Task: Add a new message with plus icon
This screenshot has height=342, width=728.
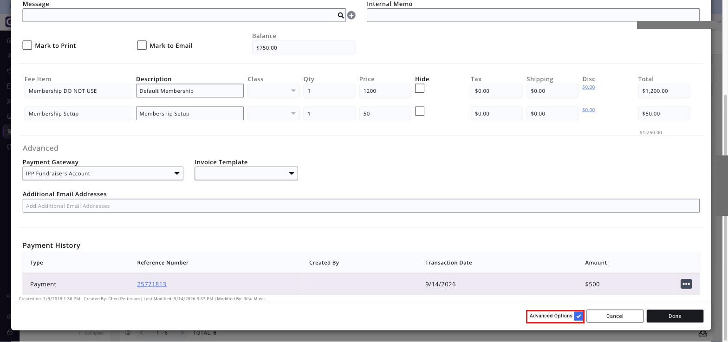Action: 351,15
